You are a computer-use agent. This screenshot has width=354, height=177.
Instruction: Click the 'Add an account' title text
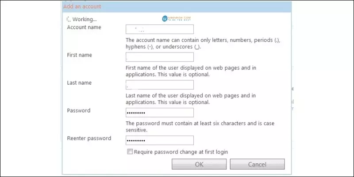[82, 7]
